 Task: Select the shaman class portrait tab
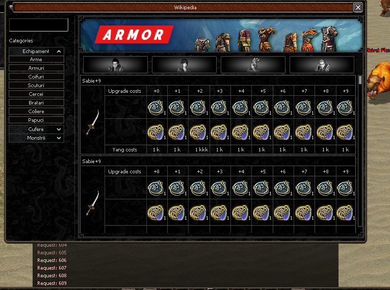(322, 65)
